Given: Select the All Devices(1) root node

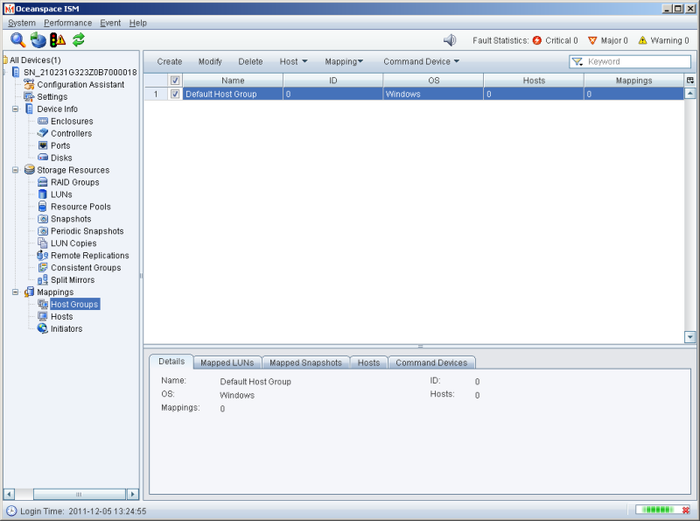Looking at the screenshot, I should (x=35, y=60).
